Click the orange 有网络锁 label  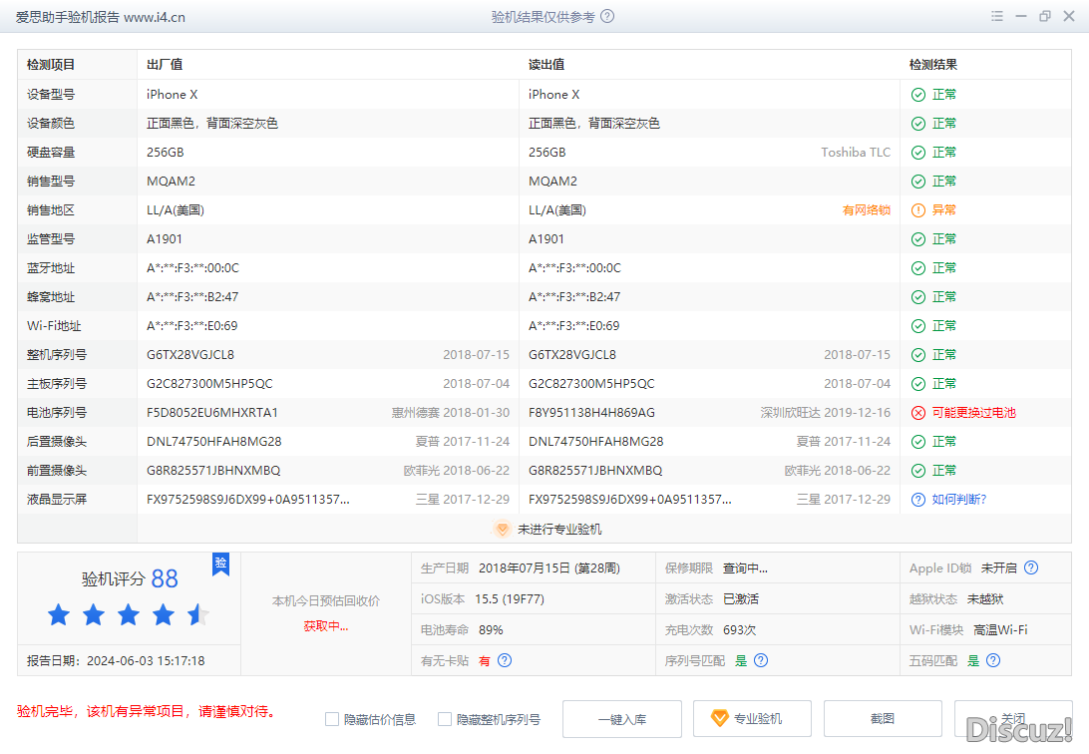tap(866, 210)
